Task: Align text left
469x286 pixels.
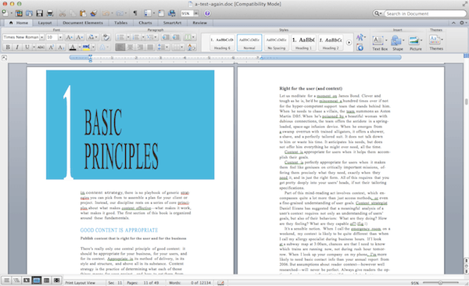Action: [120, 47]
